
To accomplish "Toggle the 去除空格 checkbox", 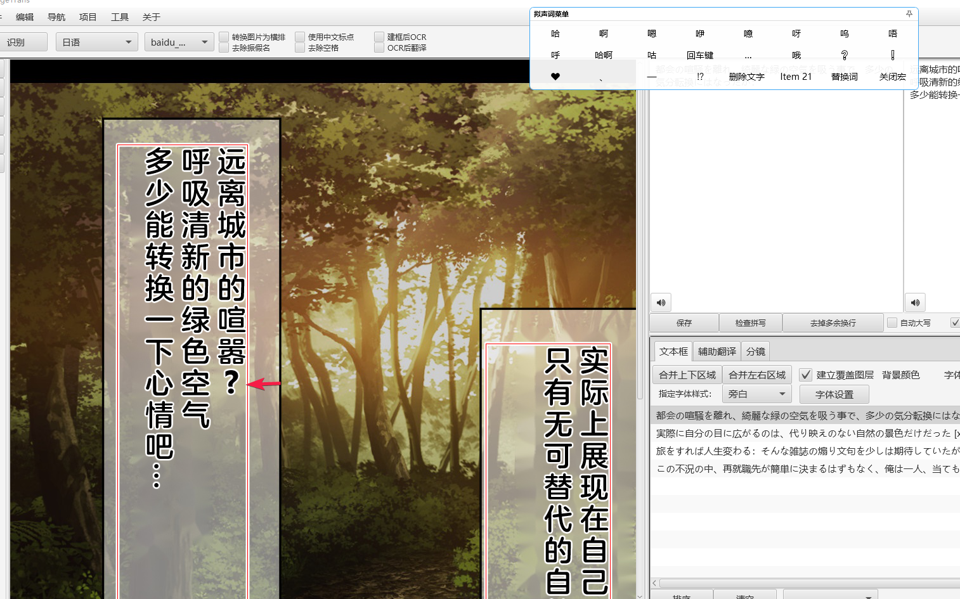I will (x=300, y=48).
